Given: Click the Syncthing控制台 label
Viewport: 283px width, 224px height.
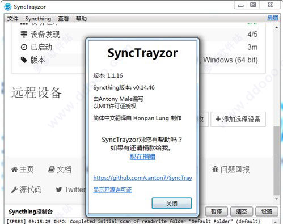Looking at the screenshot, I should click(x=31, y=212).
